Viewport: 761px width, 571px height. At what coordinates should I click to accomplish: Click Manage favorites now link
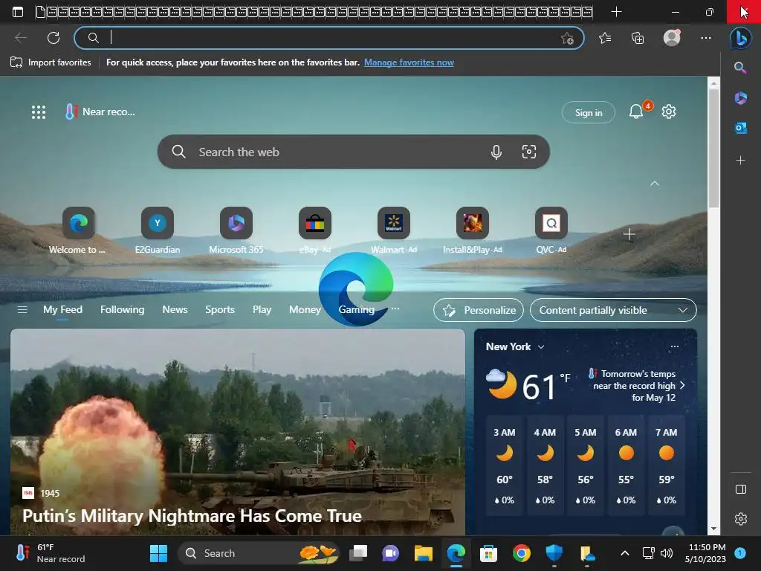(x=409, y=62)
